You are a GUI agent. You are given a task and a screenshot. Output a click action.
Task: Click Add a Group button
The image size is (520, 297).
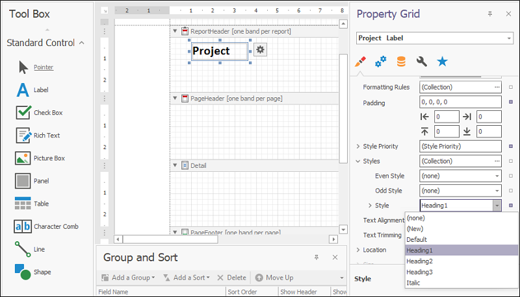pos(128,278)
